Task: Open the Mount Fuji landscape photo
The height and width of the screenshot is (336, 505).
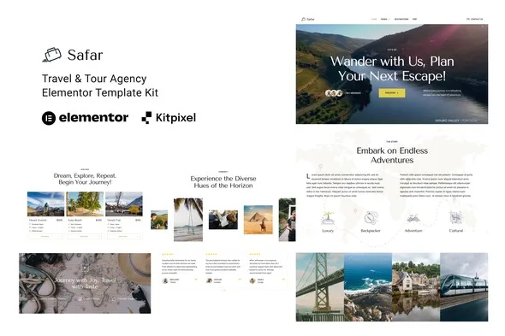Action: pos(124,204)
